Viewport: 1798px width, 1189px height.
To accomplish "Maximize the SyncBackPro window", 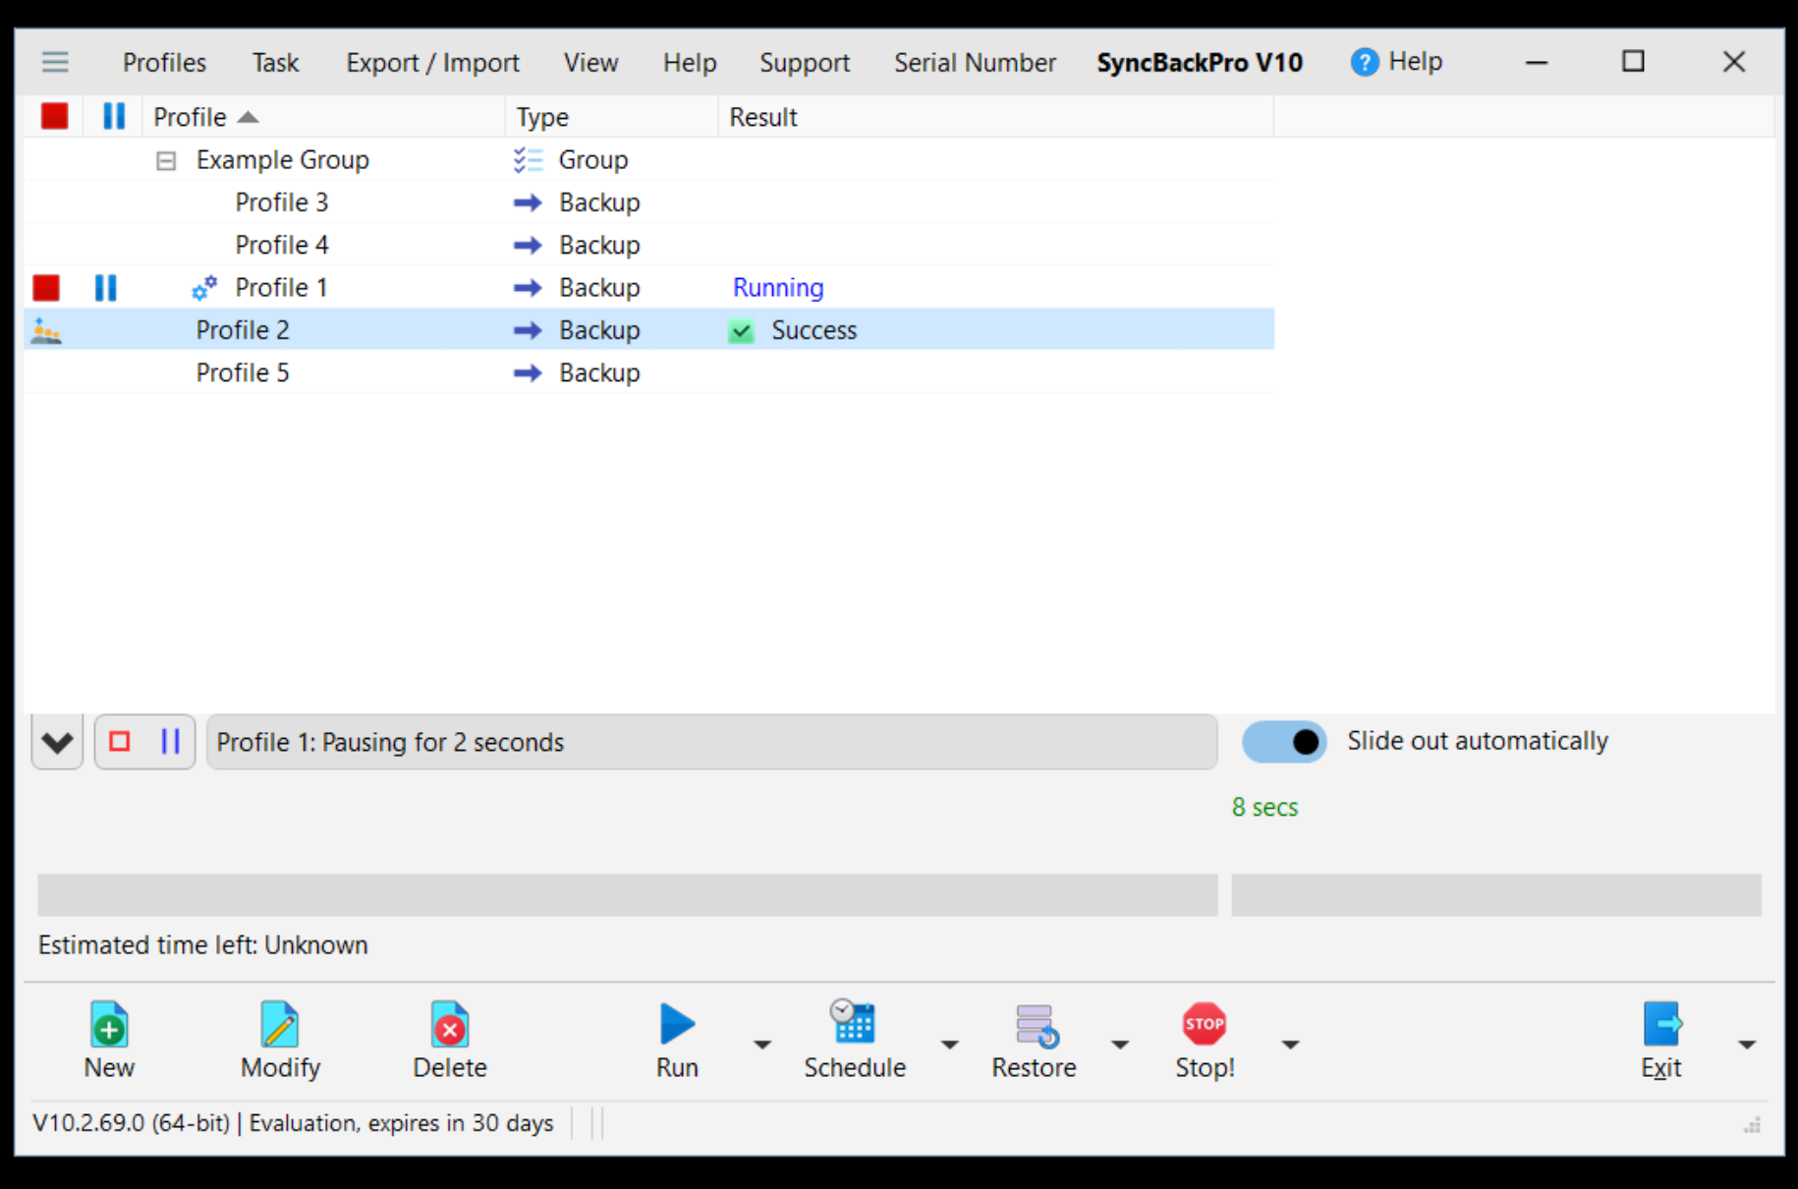I will click(x=1633, y=62).
